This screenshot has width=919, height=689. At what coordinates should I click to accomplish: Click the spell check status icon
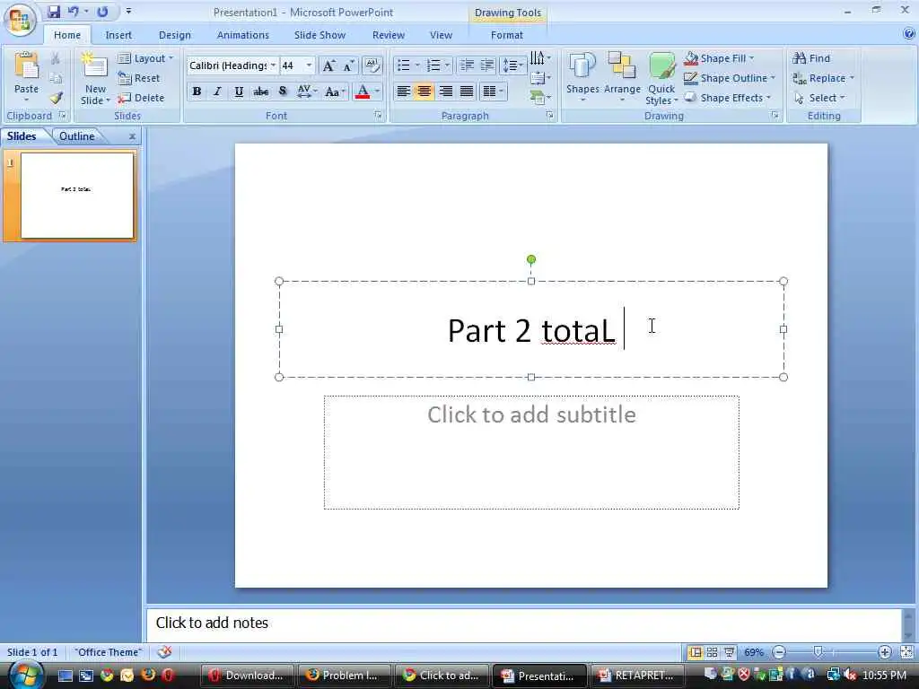click(x=165, y=651)
